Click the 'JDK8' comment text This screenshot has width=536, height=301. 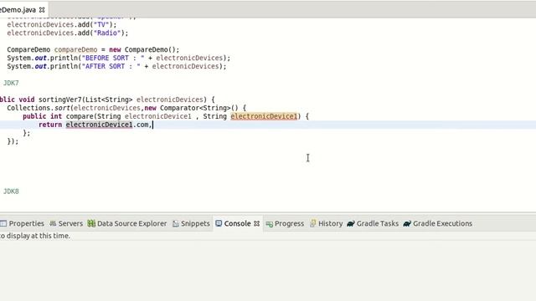coord(11,191)
